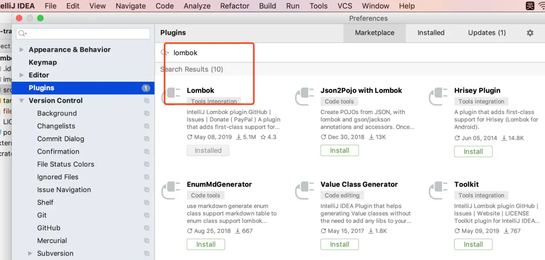Click the Lombok plugin logo icon

tap(173, 93)
